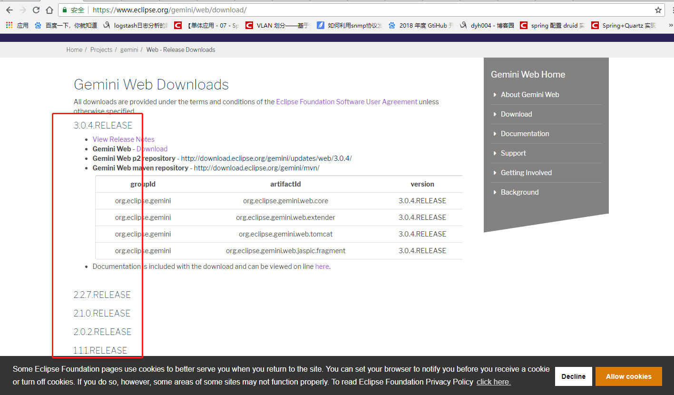Open the 单体应用 - 07 bookmark
674x395 pixels.
(x=207, y=26)
